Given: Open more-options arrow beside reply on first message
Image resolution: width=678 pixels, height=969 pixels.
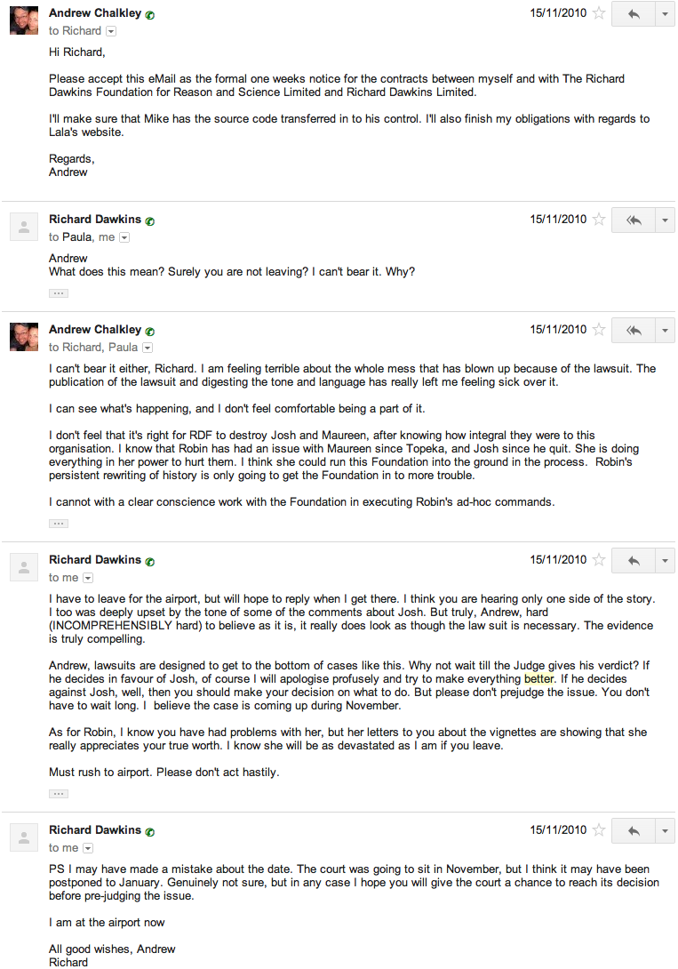Looking at the screenshot, I should 666,14.
